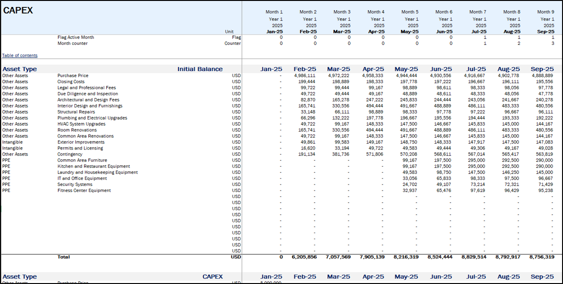Viewport: 563px width, 284px height.
Task: Select the Fitness Center Equipment row label
Action: (x=84, y=191)
